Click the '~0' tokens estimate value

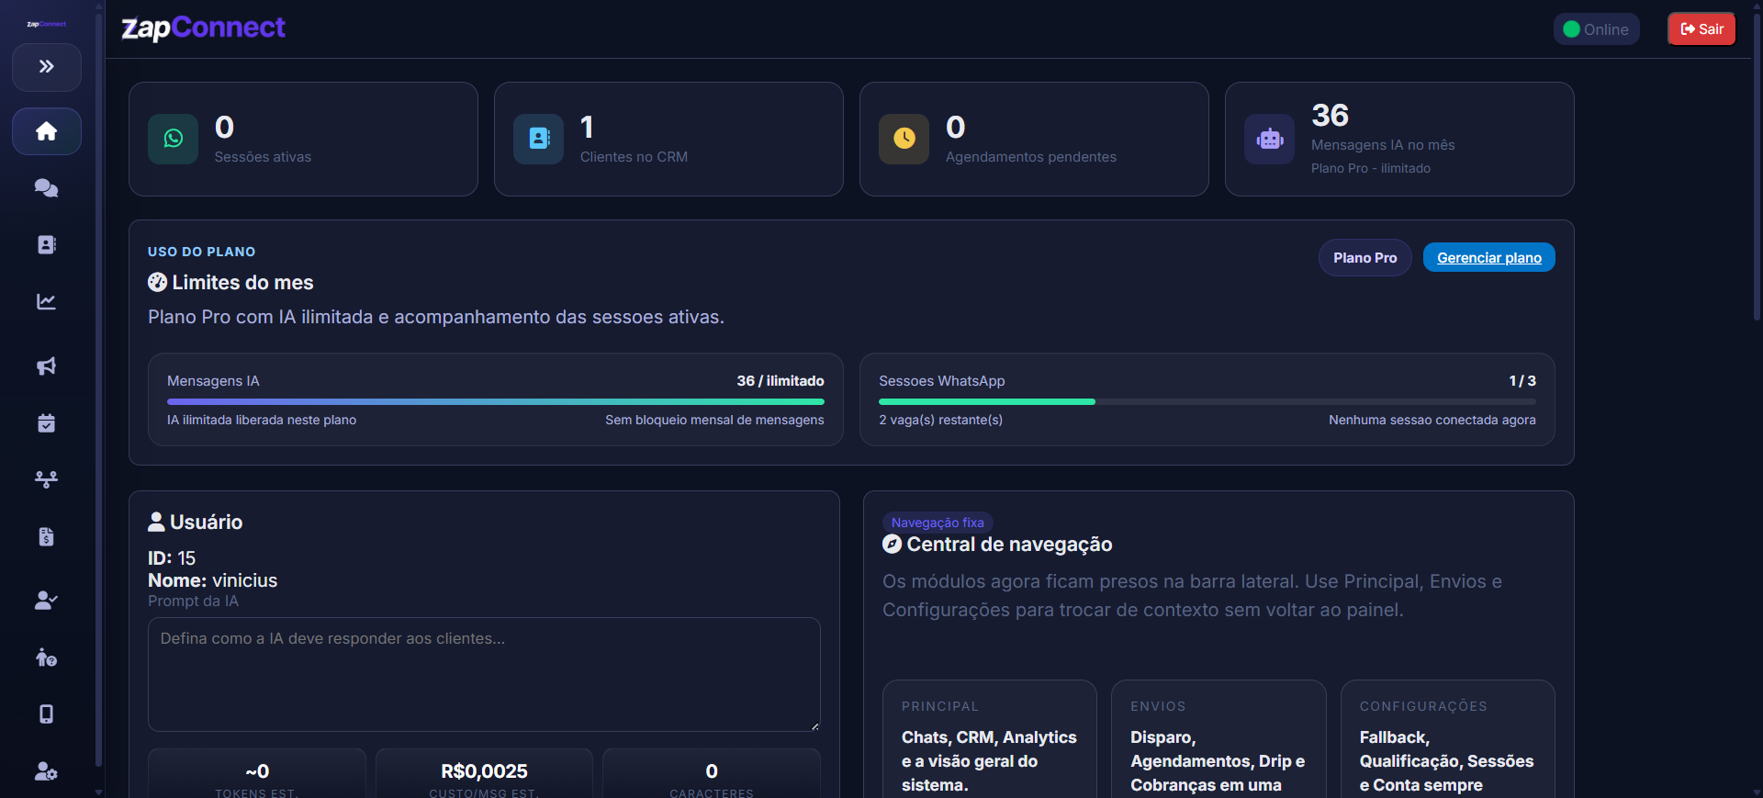(257, 771)
